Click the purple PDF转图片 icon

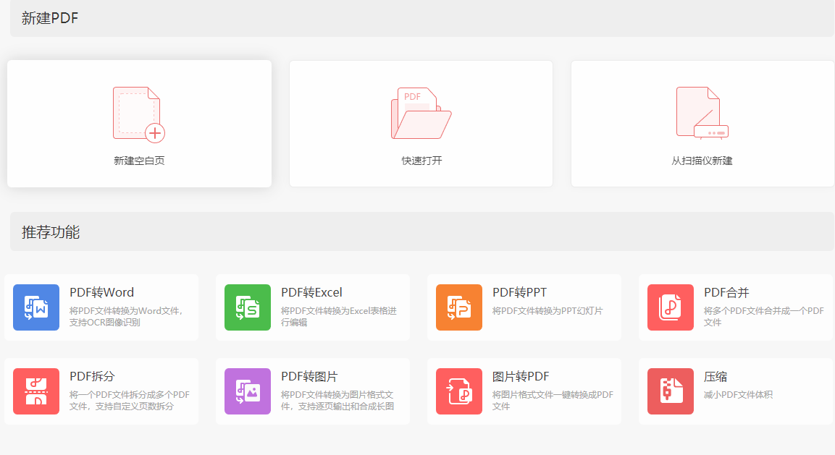[x=247, y=391]
